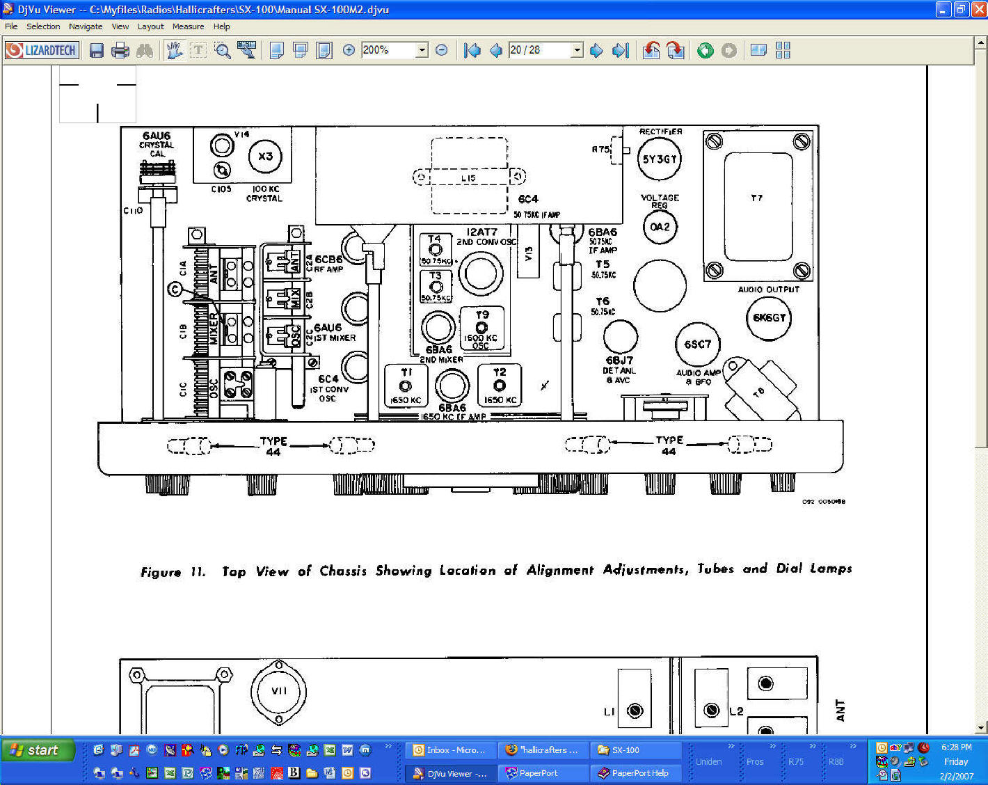Go to the last page
Viewport: 988px width, 785px height.
pos(620,50)
